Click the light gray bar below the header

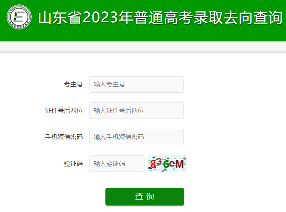pos(143,47)
